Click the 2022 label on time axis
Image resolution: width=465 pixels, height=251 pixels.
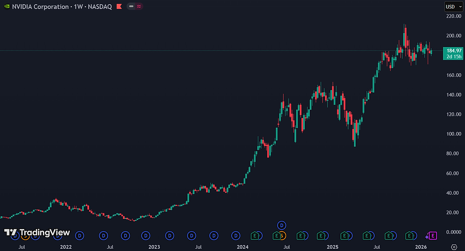(66, 247)
